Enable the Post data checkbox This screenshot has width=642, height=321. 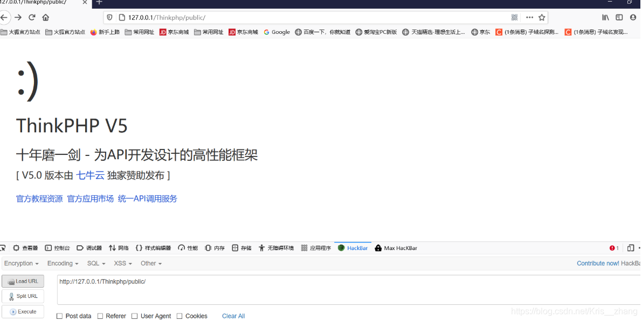pos(59,316)
